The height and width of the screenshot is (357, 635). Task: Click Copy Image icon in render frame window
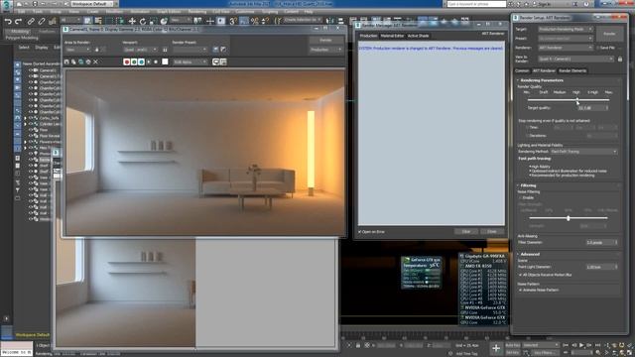tap(73, 61)
